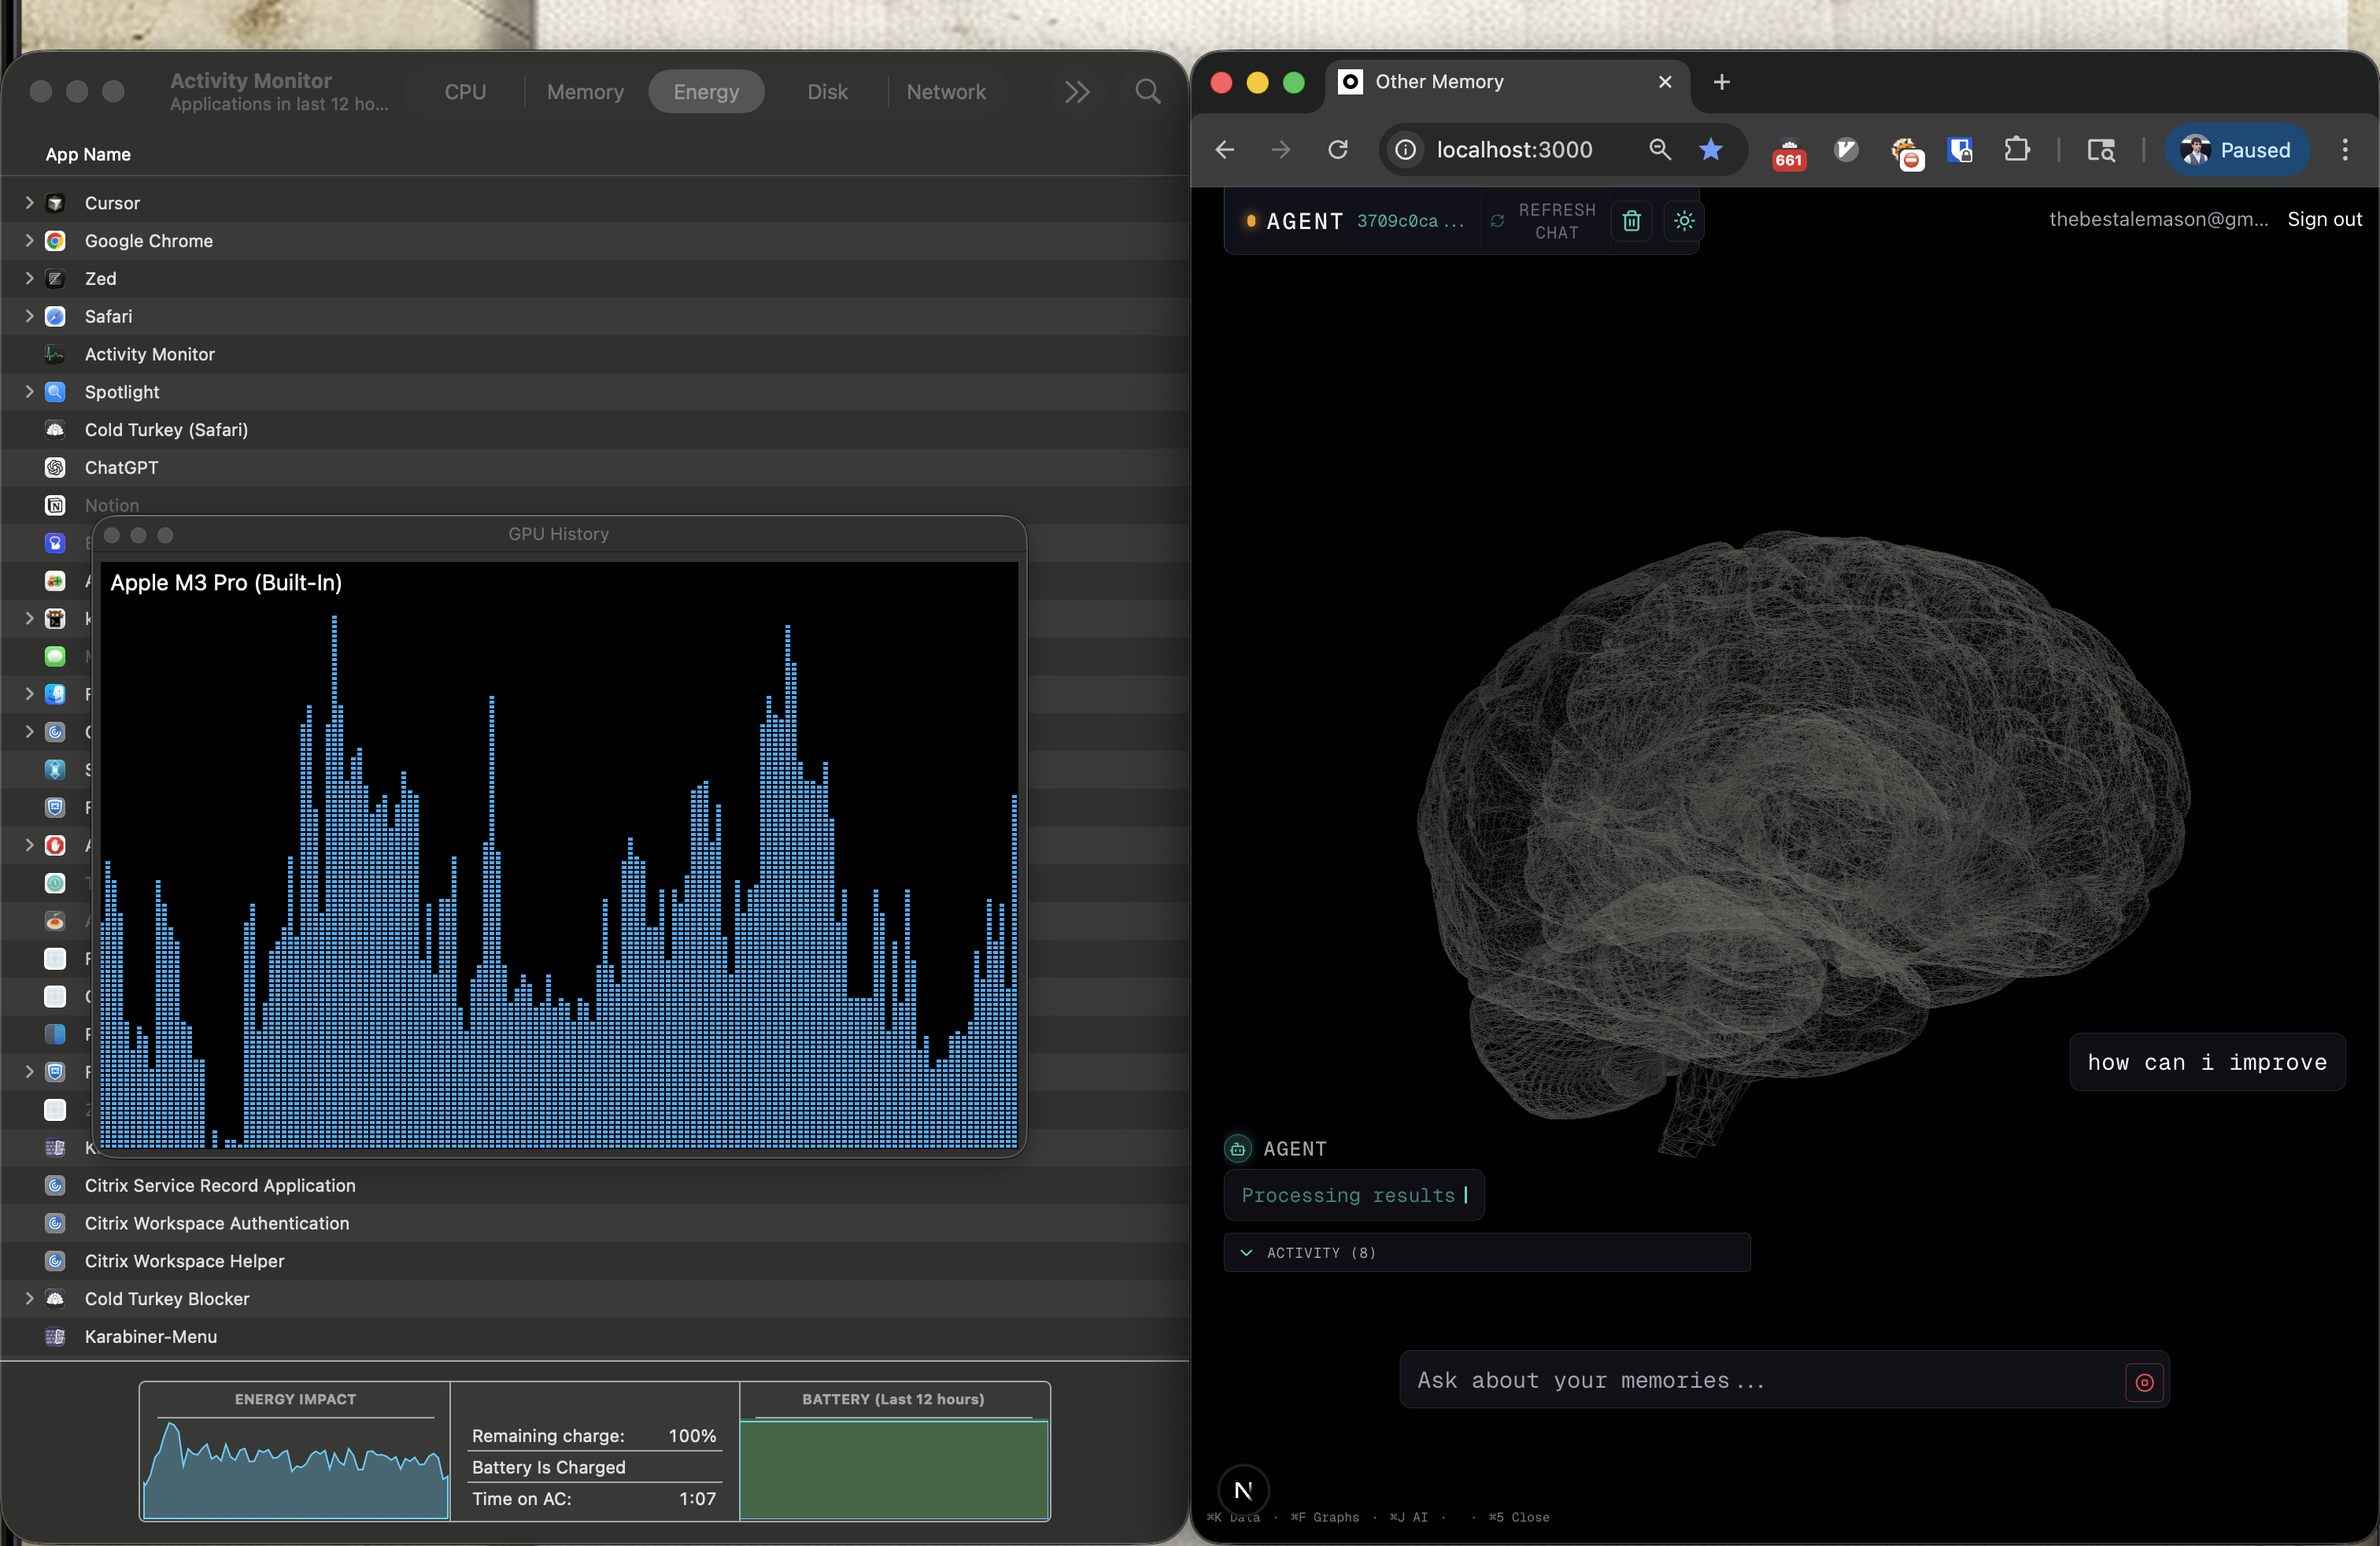Click Chrome three-dot menu icon

click(2345, 150)
